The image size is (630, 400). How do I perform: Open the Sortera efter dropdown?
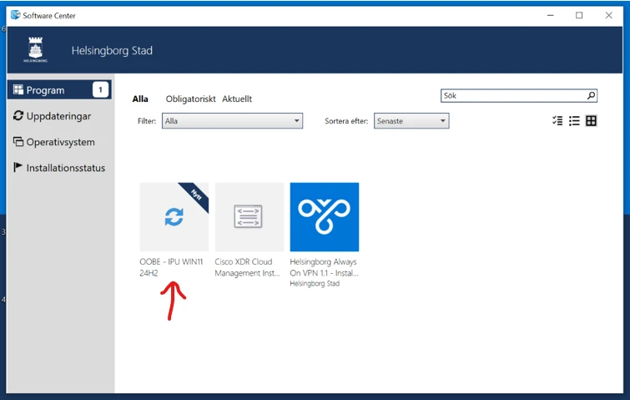click(x=411, y=121)
